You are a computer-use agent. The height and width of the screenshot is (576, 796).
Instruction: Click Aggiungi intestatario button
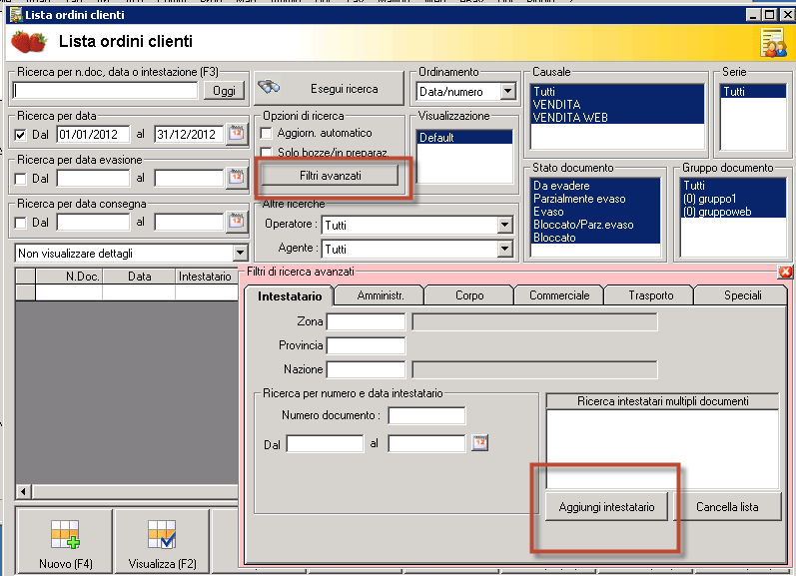(x=606, y=506)
